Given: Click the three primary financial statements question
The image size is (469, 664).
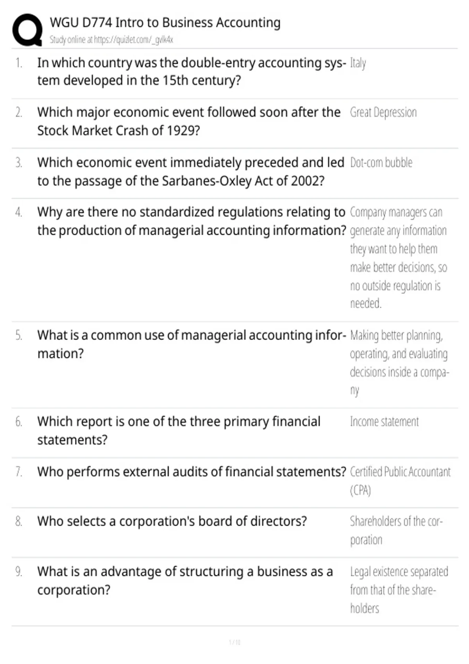Looking at the screenshot, I should (179, 430).
